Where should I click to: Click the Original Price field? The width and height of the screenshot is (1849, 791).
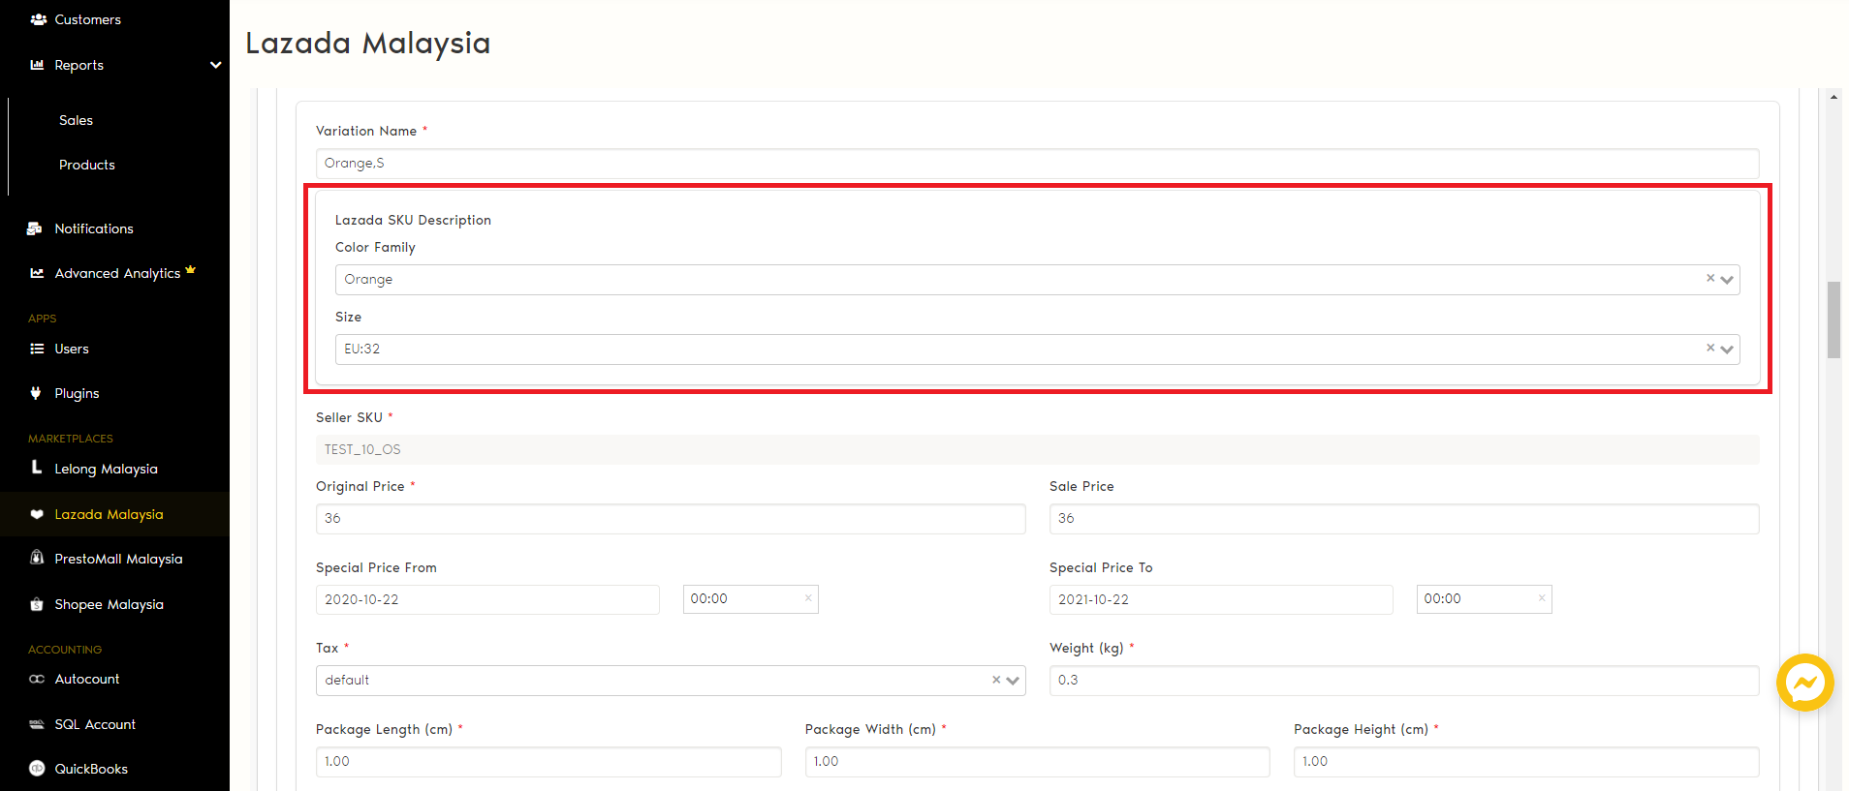pos(671,519)
